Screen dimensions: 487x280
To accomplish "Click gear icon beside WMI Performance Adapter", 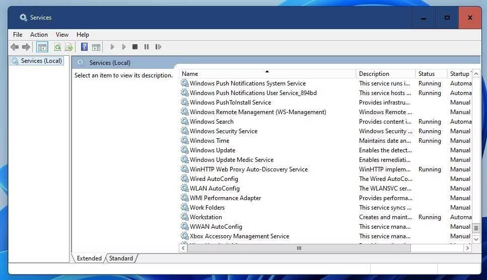I will pyautogui.click(x=185, y=198).
